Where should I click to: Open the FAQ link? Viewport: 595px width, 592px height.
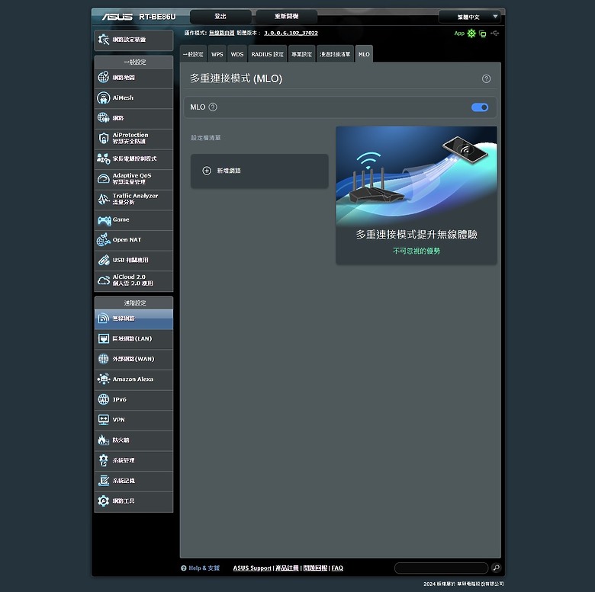point(337,568)
